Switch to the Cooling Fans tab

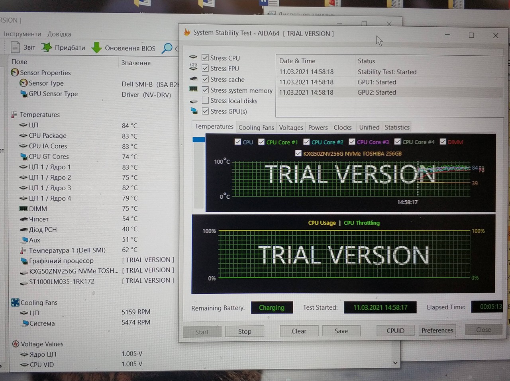click(x=256, y=127)
